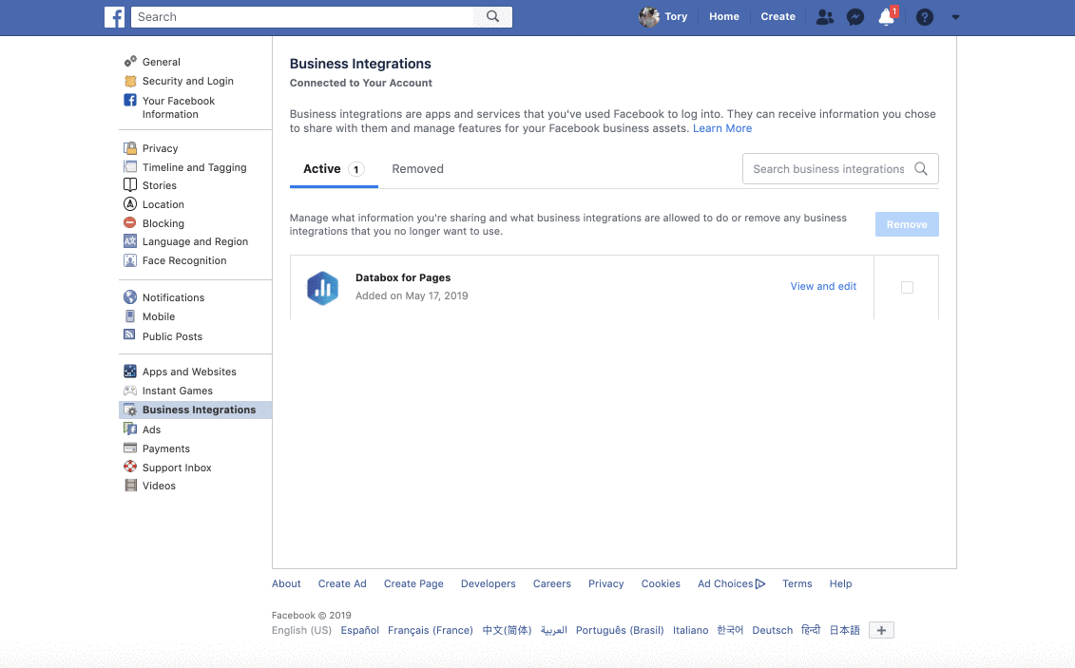Click the Facebook search input field

[302, 17]
